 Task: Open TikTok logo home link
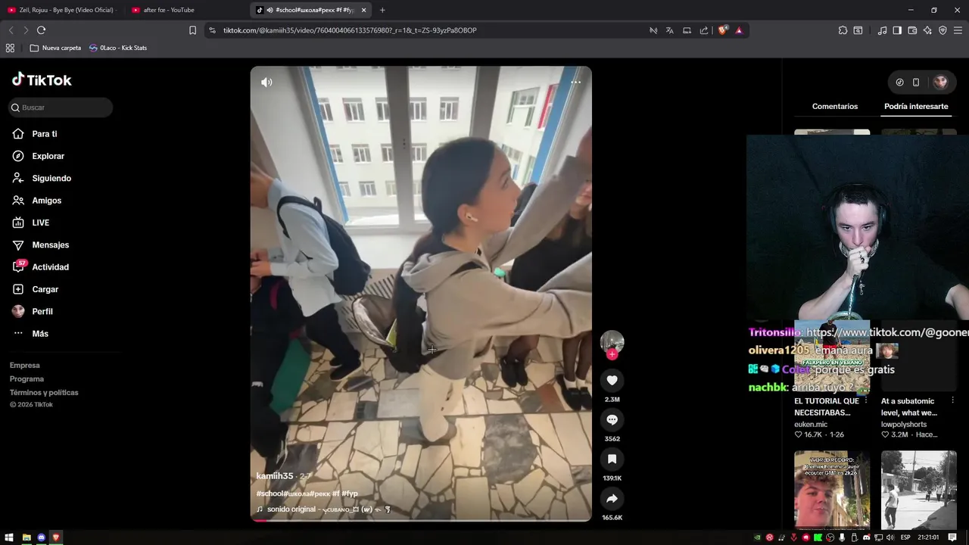pos(42,79)
